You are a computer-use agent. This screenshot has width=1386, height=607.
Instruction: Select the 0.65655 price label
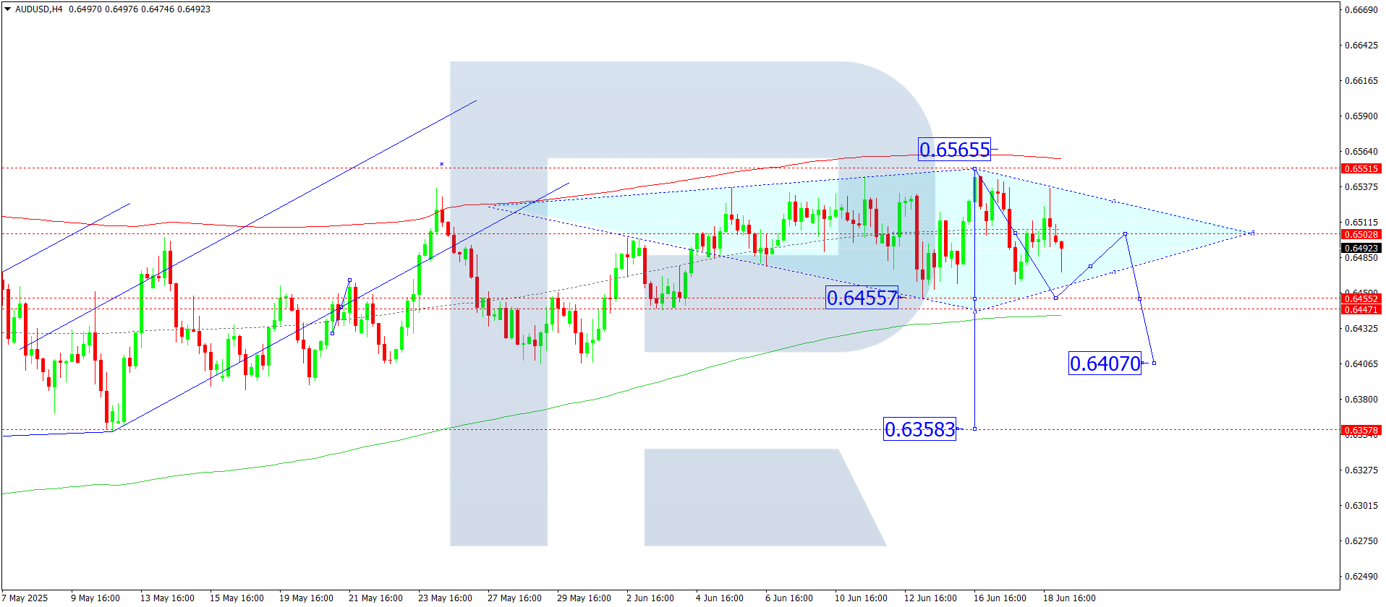954,150
